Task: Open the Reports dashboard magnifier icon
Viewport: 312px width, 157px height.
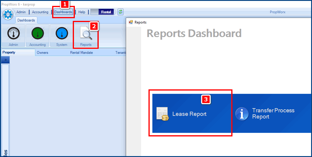Action: coord(86,36)
